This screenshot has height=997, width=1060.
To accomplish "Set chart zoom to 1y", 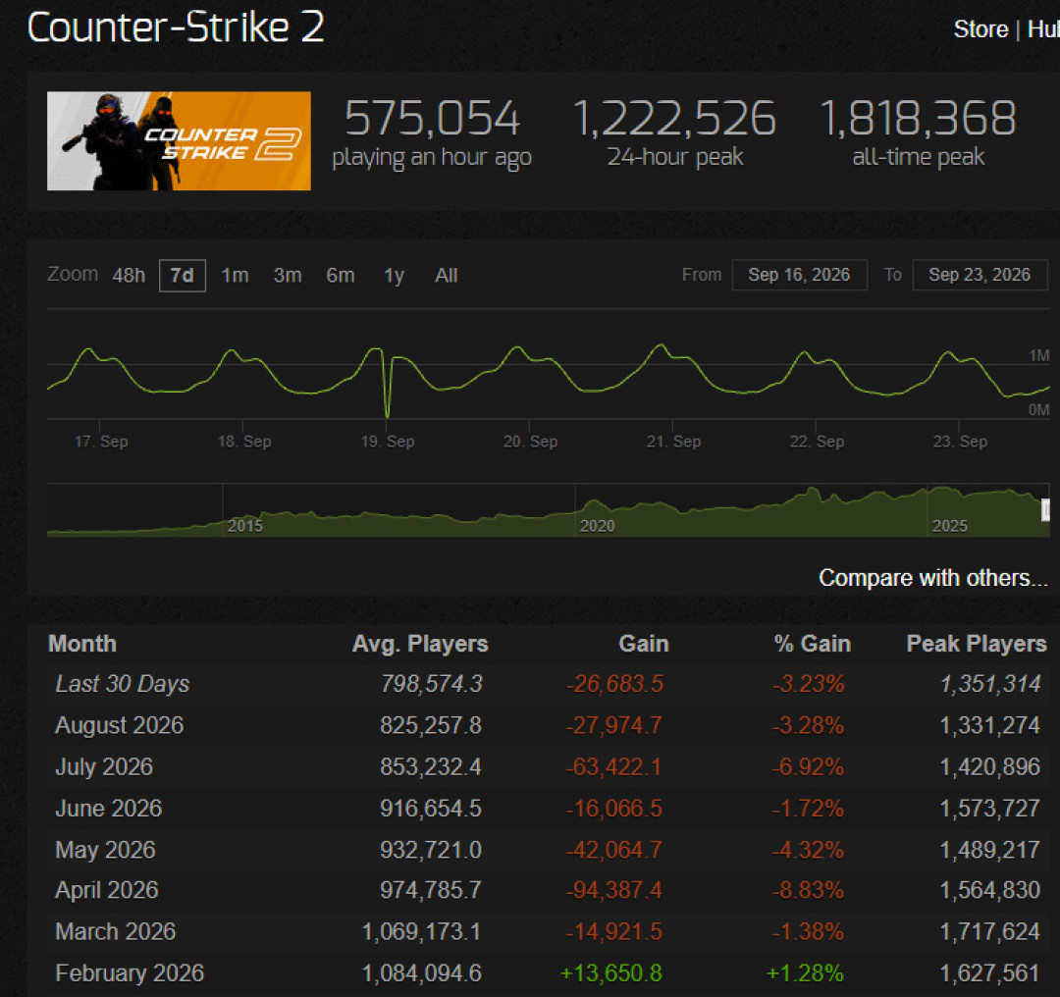I will click(x=395, y=275).
